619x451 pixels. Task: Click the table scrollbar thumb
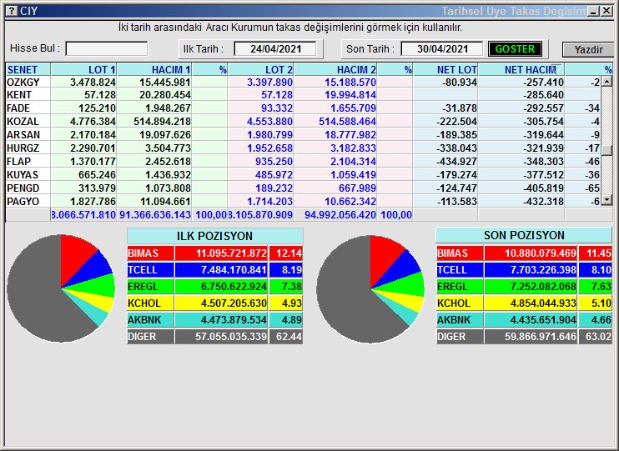click(607, 150)
